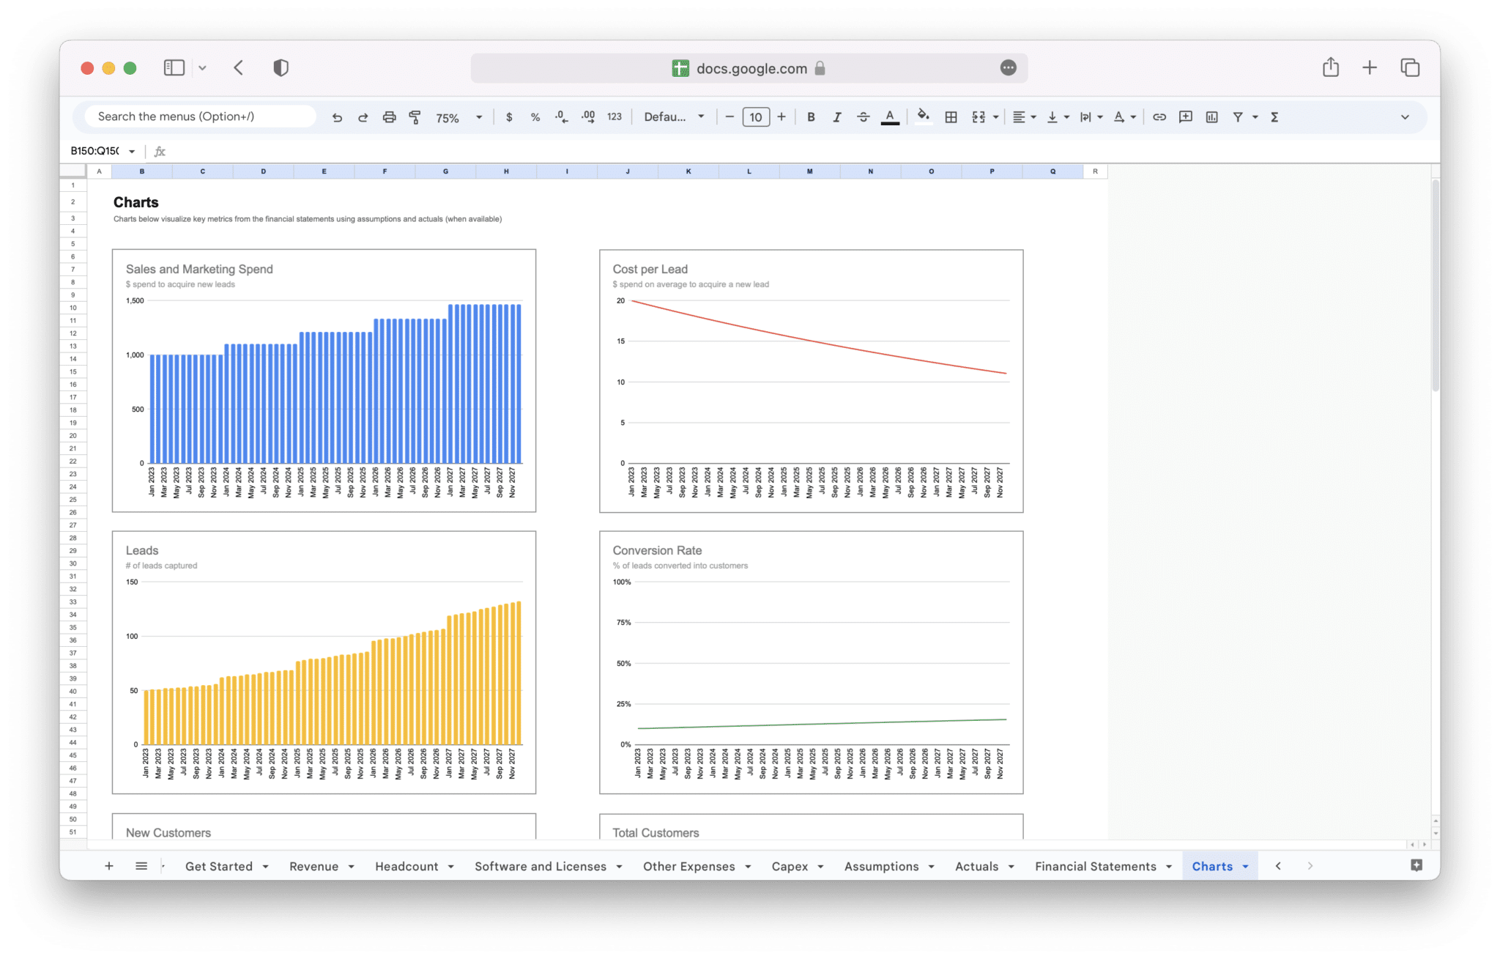Screen dimensions: 1500x959
Task: Open all sheets list icon
Action: (141, 866)
